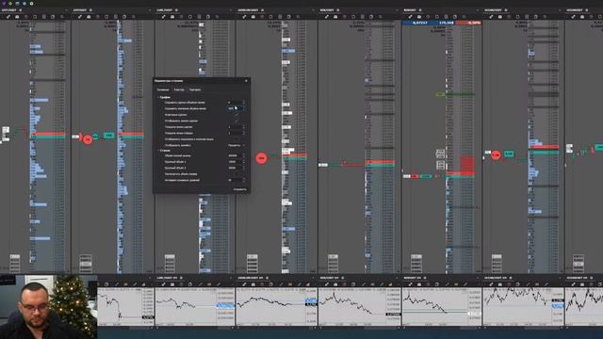Toggle the fourth-row checkbox in settings dialog
Viewport: 603px width, 339px height.
[236, 121]
